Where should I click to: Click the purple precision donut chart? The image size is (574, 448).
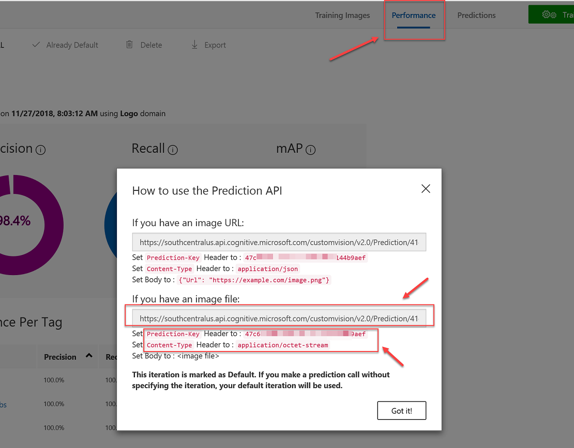pyautogui.click(x=53, y=225)
